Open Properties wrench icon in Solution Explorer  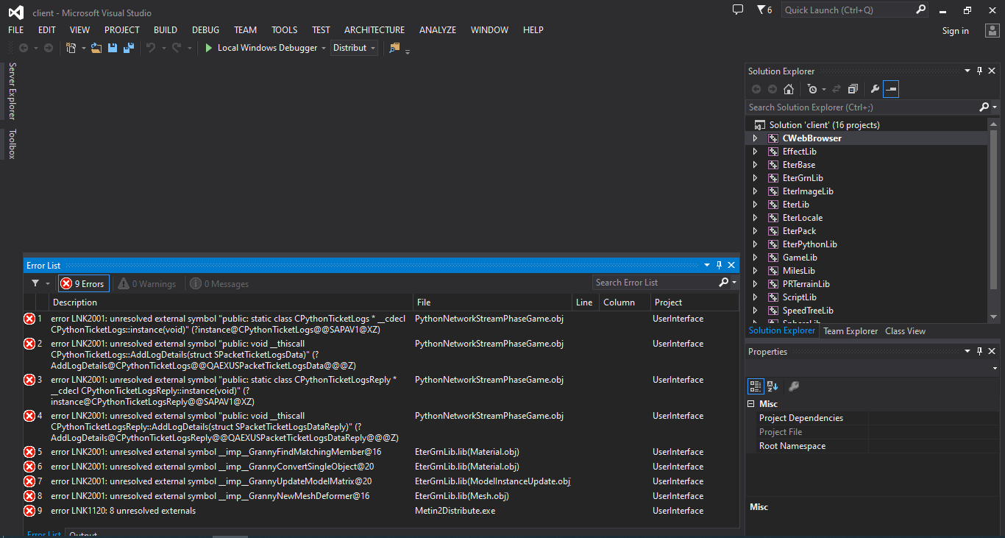click(875, 89)
